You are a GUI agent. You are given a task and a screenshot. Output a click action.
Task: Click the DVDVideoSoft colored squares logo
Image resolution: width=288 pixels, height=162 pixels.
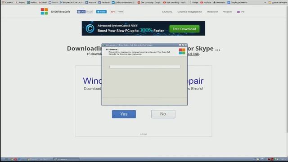coord(44,11)
